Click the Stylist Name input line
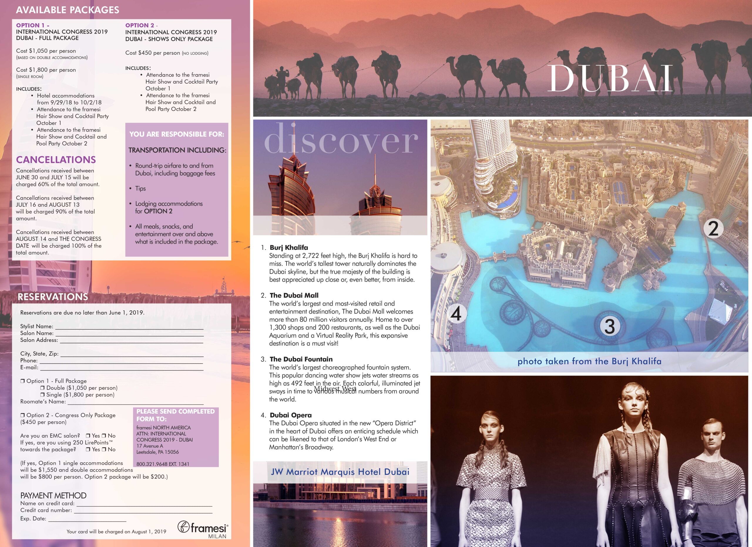The image size is (752, 547). 129,328
